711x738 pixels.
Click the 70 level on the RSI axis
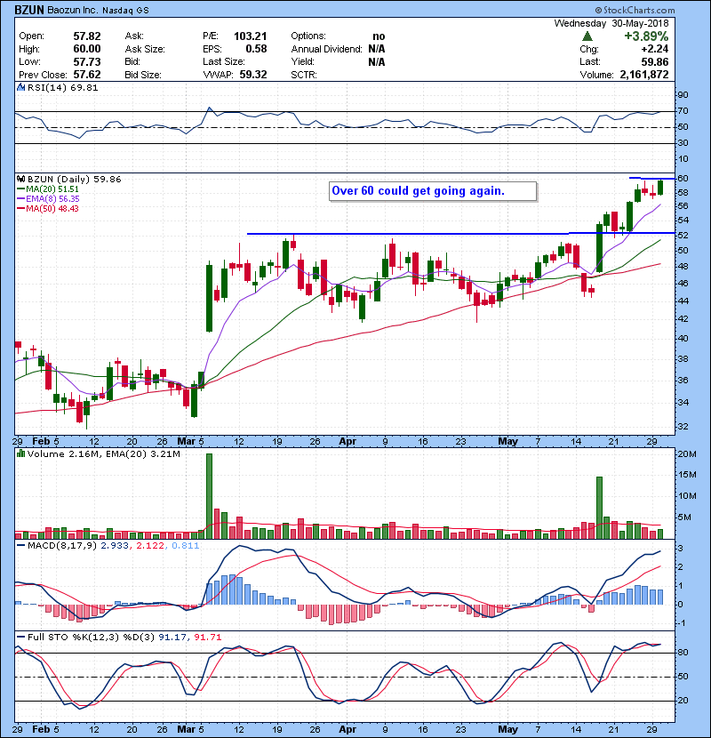[683, 111]
